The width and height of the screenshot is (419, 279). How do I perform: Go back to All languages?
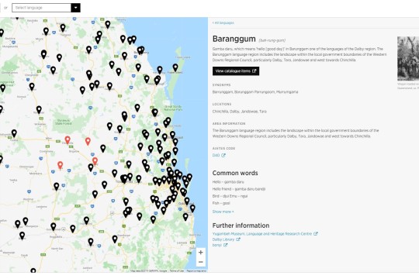point(223,23)
